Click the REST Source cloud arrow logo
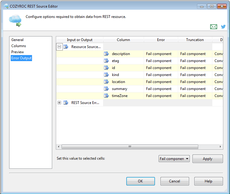 point(15,20)
